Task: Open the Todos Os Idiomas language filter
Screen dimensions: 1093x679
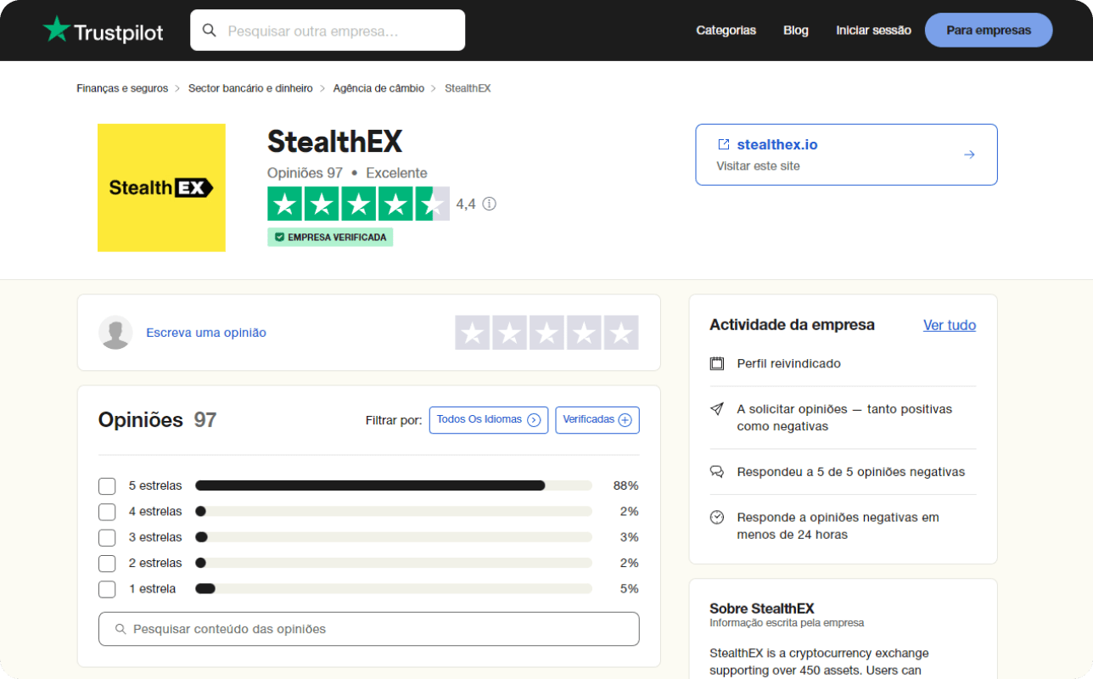Action: pyautogui.click(x=489, y=420)
